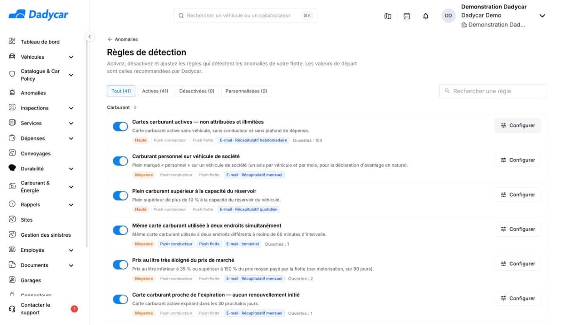Open the notifications bell
Viewport: 564px width, 325px height.
[426, 16]
